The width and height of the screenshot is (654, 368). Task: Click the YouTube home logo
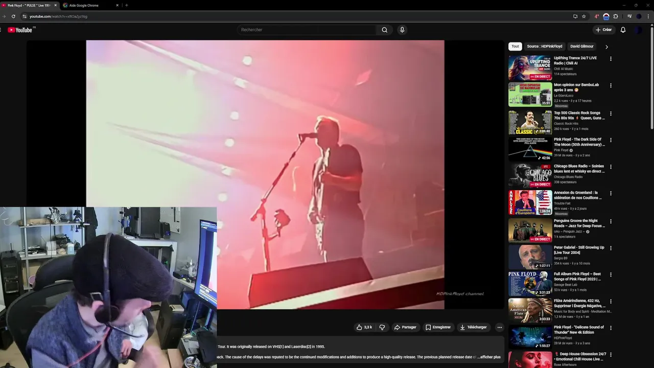click(x=20, y=30)
